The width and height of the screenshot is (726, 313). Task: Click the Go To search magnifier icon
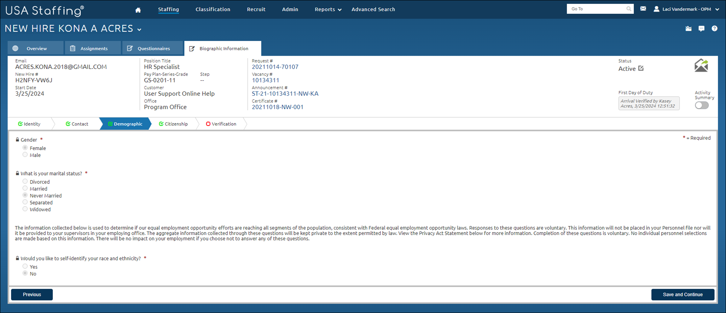pyautogui.click(x=629, y=9)
